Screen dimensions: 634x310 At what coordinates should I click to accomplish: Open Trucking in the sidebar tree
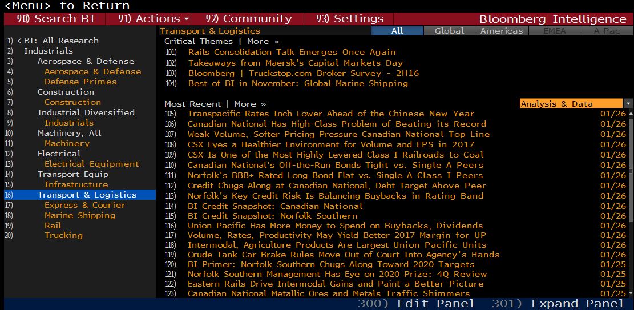point(63,235)
